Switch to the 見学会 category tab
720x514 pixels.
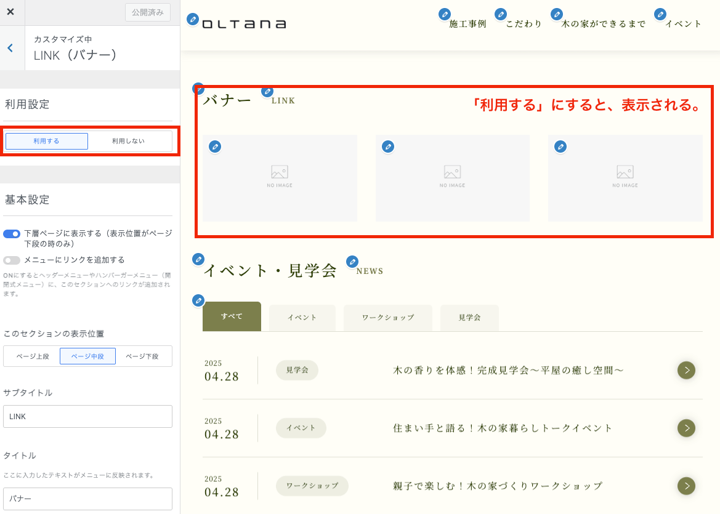(469, 318)
